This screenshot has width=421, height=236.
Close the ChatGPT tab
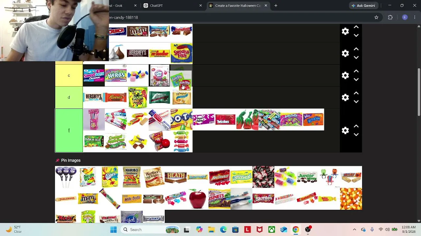(200, 6)
